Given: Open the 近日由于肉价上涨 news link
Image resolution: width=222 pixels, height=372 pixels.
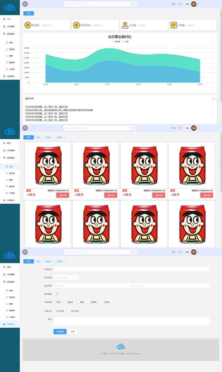Looking at the screenshot, I should (59, 110).
